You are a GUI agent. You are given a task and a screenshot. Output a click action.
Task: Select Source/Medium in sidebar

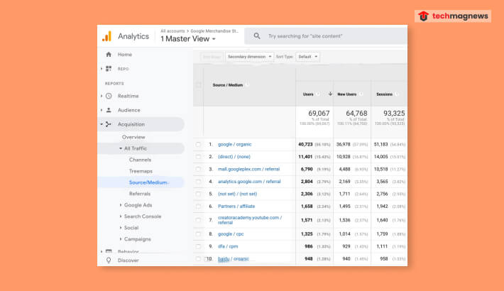click(x=148, y=182)
